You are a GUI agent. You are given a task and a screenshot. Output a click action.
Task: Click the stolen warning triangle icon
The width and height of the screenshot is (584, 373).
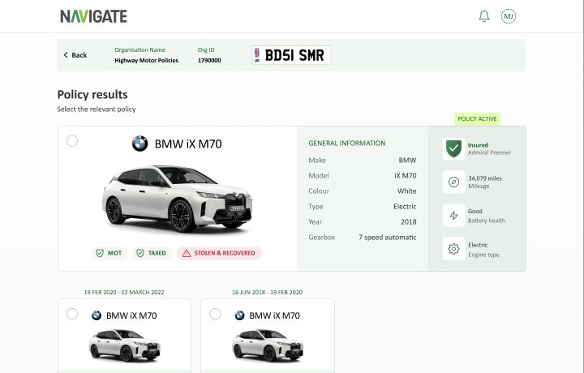click(187, 253)
